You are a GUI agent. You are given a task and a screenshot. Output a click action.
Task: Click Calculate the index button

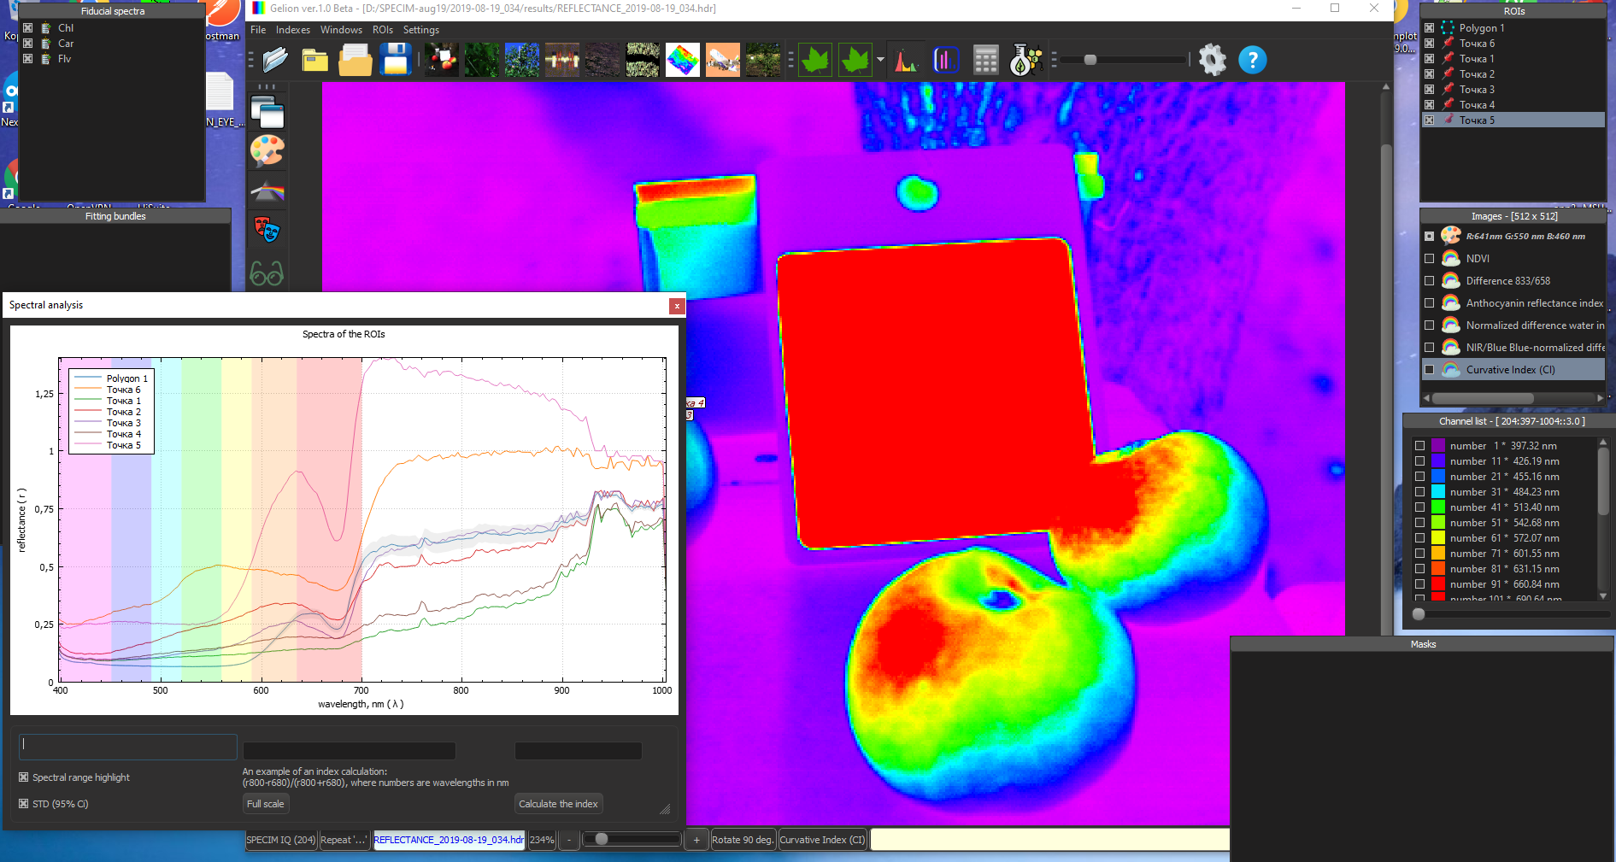click(558, 804)
